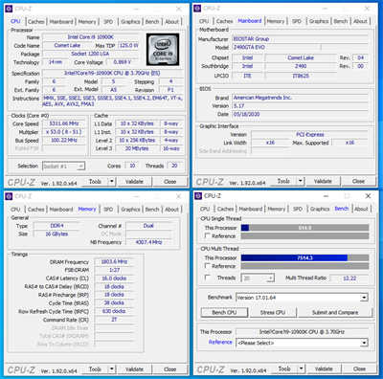Open the Tools dropdown arrow in the Mainboard window
This screenshot has height=379, width=383.
(x=301, y=181)
